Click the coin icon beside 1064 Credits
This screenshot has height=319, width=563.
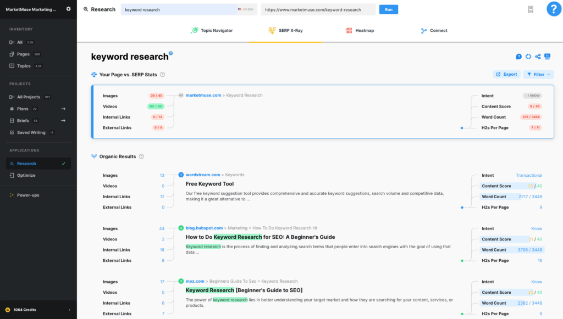8,310
